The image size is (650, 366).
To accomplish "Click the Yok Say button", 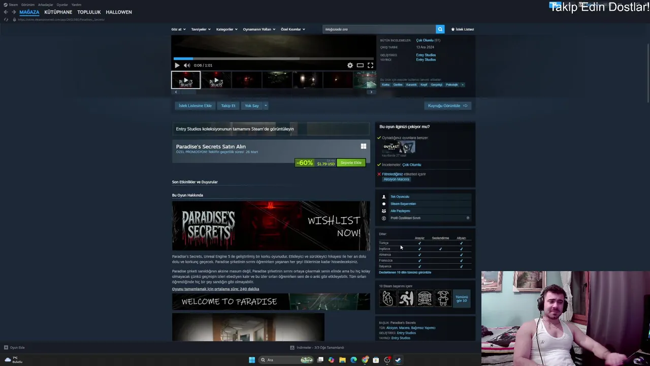I will tap(252, 106).
